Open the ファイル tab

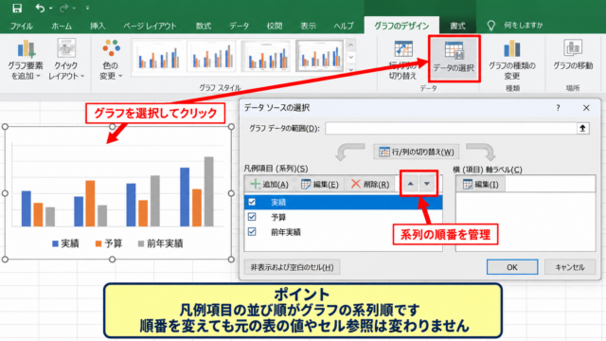point(21,26)
